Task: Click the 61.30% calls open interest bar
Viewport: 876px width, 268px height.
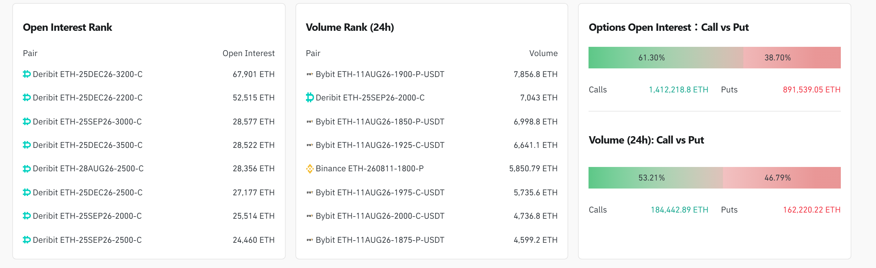Action: tap(666, 58)
